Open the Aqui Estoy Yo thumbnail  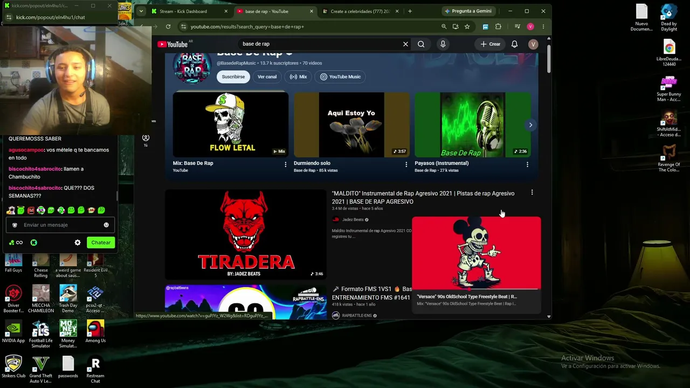point(351,124)
